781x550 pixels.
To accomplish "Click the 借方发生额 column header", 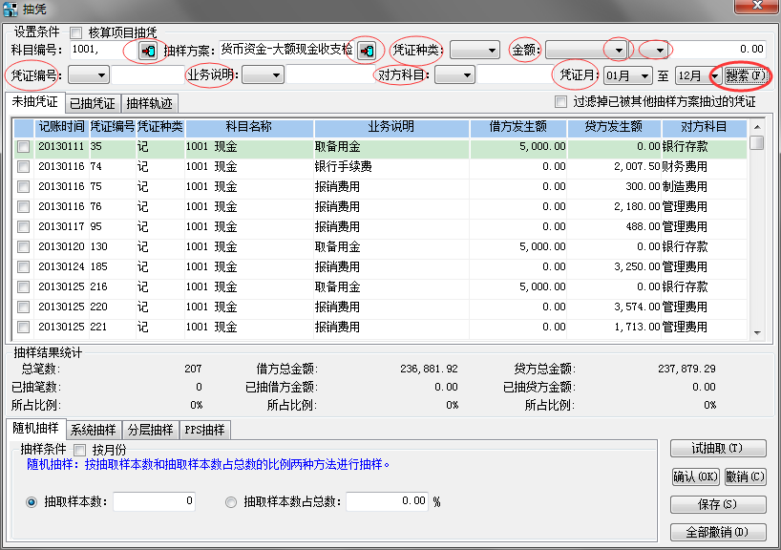I will [518, 127].
